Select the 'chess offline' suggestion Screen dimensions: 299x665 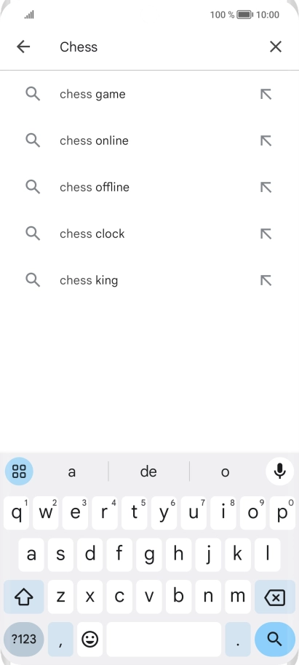coord(149,187)
